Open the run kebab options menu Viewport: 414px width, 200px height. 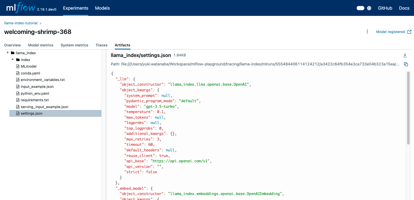click(367, 32)
